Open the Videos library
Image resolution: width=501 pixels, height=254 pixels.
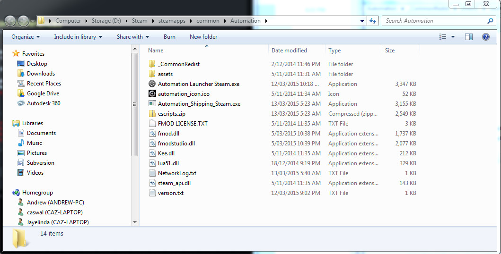point(31,172)
